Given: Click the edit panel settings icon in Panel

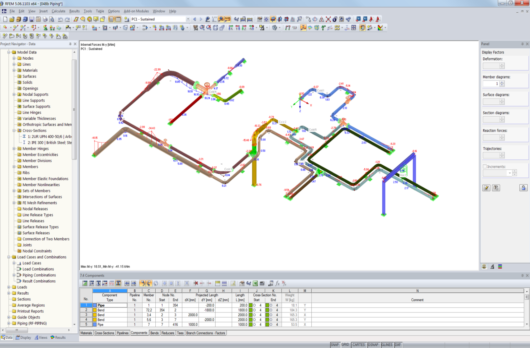Looking at the screenshot, I should (x=486, y=188).
